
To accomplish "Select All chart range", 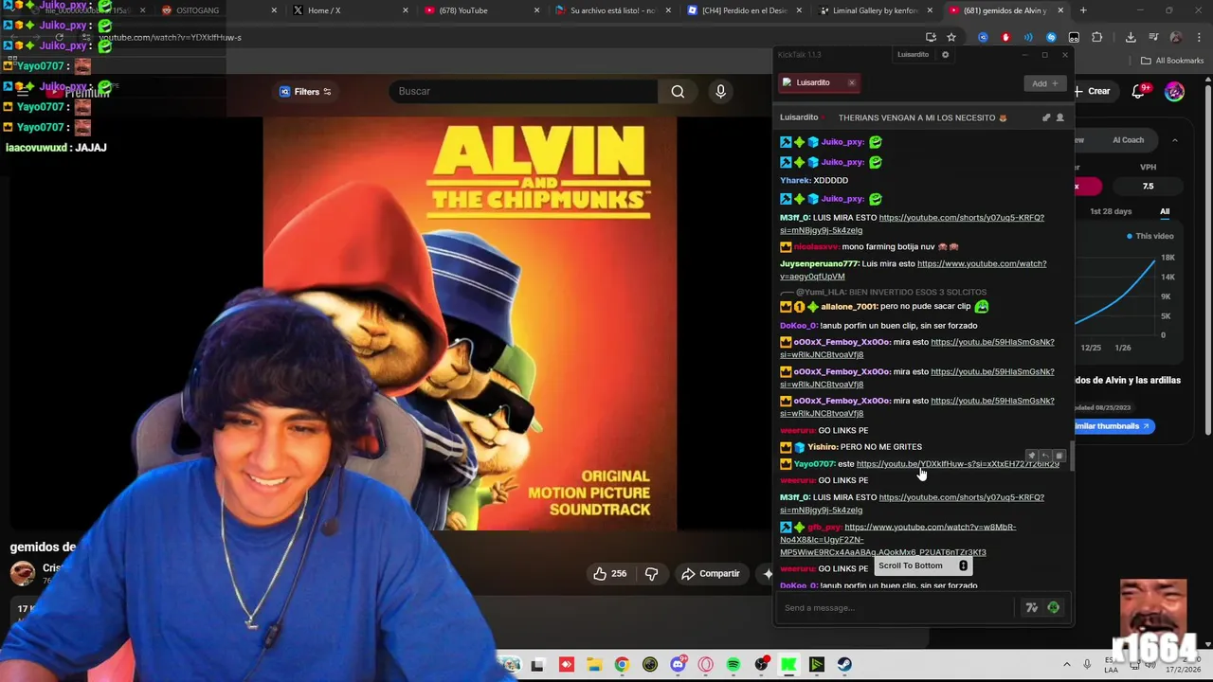I will 1165,211.
